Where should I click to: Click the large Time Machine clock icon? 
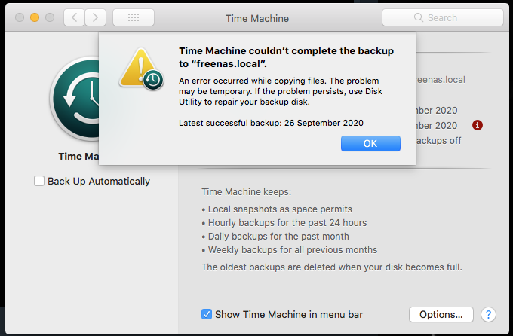[x=75, y=99]
